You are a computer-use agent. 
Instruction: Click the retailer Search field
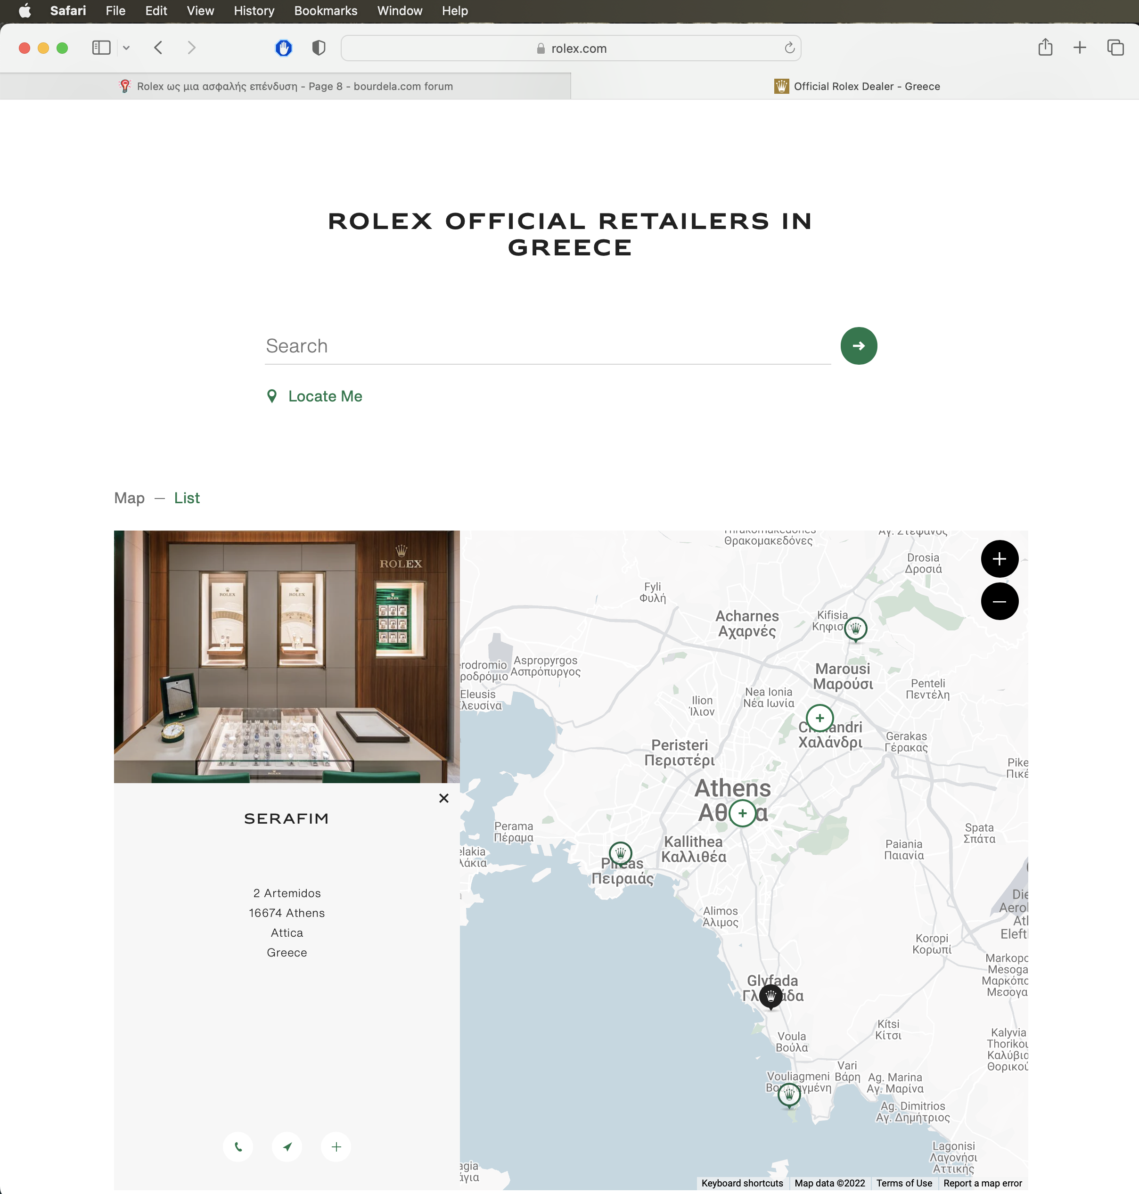[x=547, y=346]
